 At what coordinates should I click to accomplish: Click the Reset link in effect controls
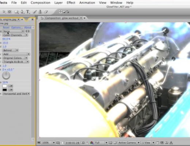[x=6, y=27]
